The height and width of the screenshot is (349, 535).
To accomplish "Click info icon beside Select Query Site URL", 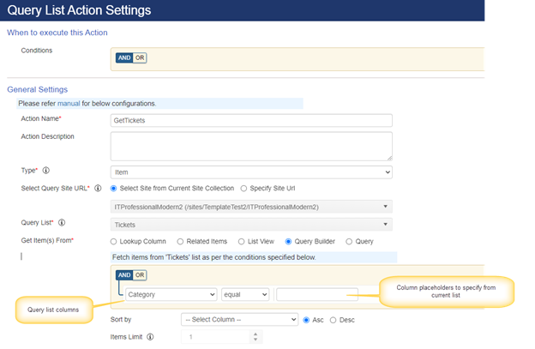I will (98, 189).
